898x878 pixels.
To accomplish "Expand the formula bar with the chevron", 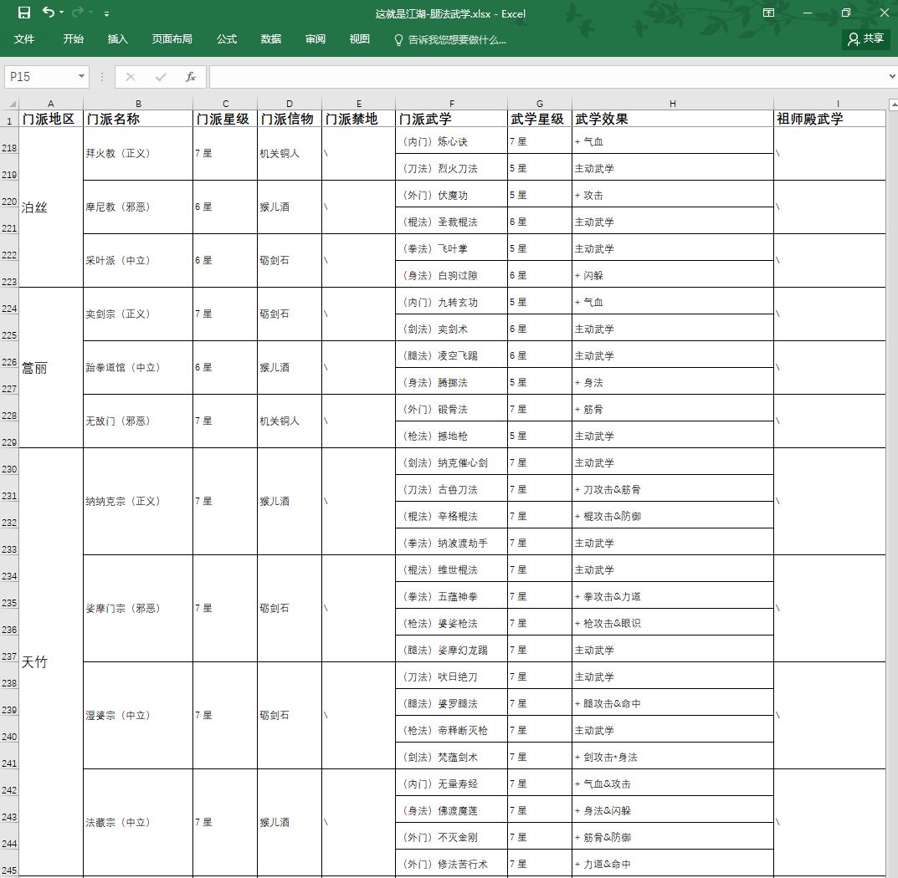I will point(891,77).
